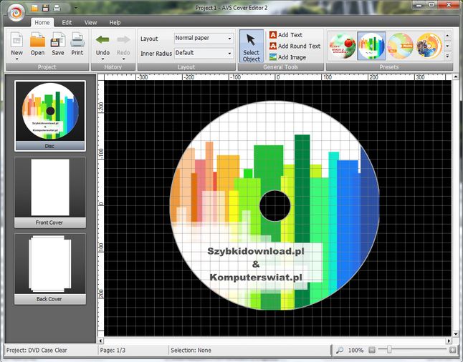Viewport: 463px width, 362px height.
Task: Create a New project
Action: click(x=16, y=44)
